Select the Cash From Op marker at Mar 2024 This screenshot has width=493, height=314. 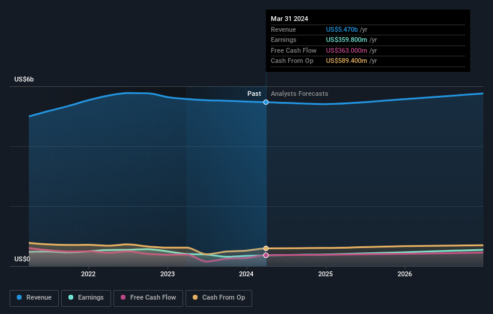coord(266,249)
